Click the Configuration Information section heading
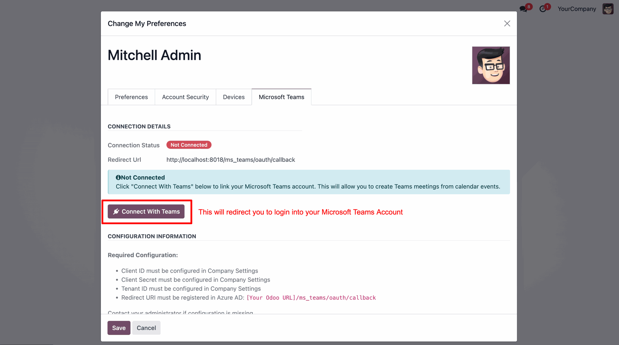Viewport: 619px width, 345px height. tap(152, 236)
